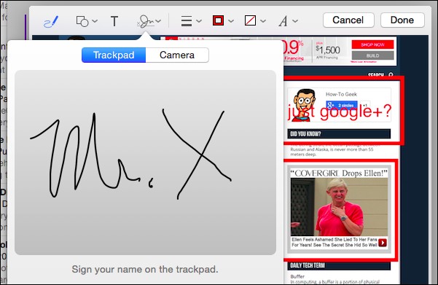Cancel the markup editing
This screenshot has height=285, width=438.
click(x=348, y=20)
